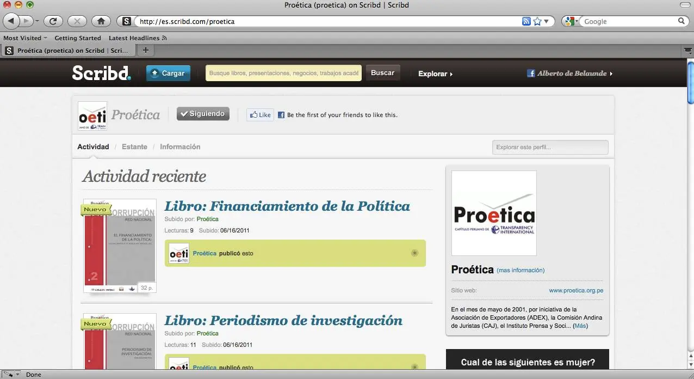Open the Most Visited bookmarks dropdown
The width and height of the screenshot is (694, 379).
25,38
